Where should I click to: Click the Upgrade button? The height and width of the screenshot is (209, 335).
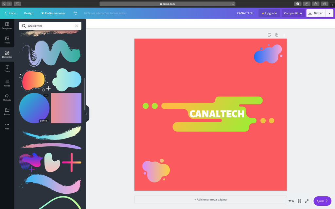[269, 13]
